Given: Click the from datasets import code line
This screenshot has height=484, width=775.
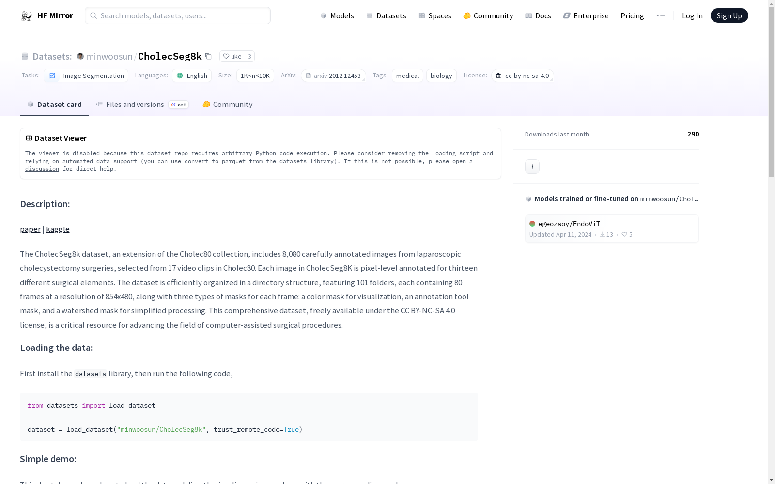Looking at the screenshot, I should pos(92,405).
